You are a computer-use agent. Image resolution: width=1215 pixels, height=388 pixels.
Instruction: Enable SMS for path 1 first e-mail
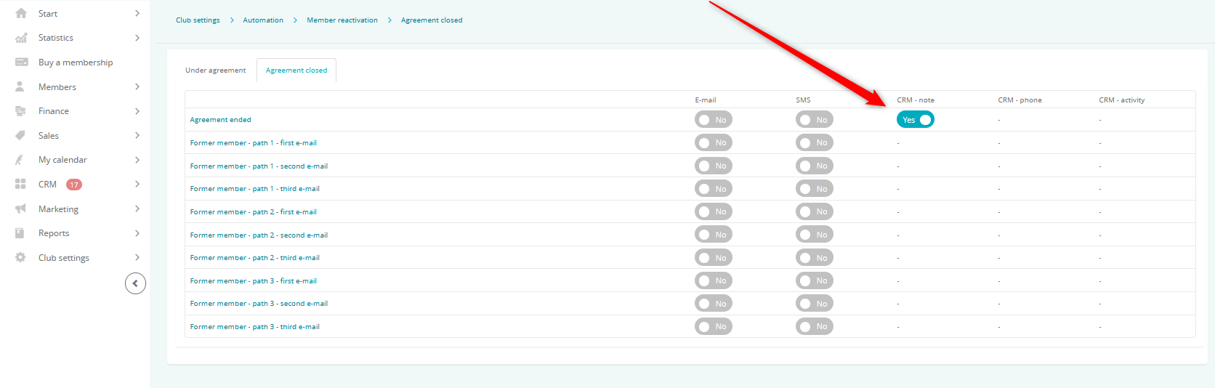(x=814, y=142)
